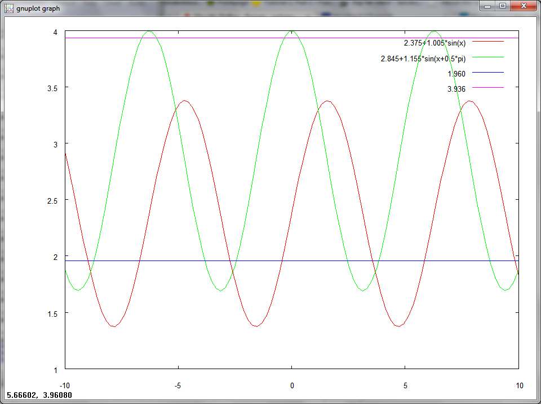Screen dimensions: 541x404
Task: Toggle the 2.375+1.005*sin(x) legend entry
Action: pos(434,43)
